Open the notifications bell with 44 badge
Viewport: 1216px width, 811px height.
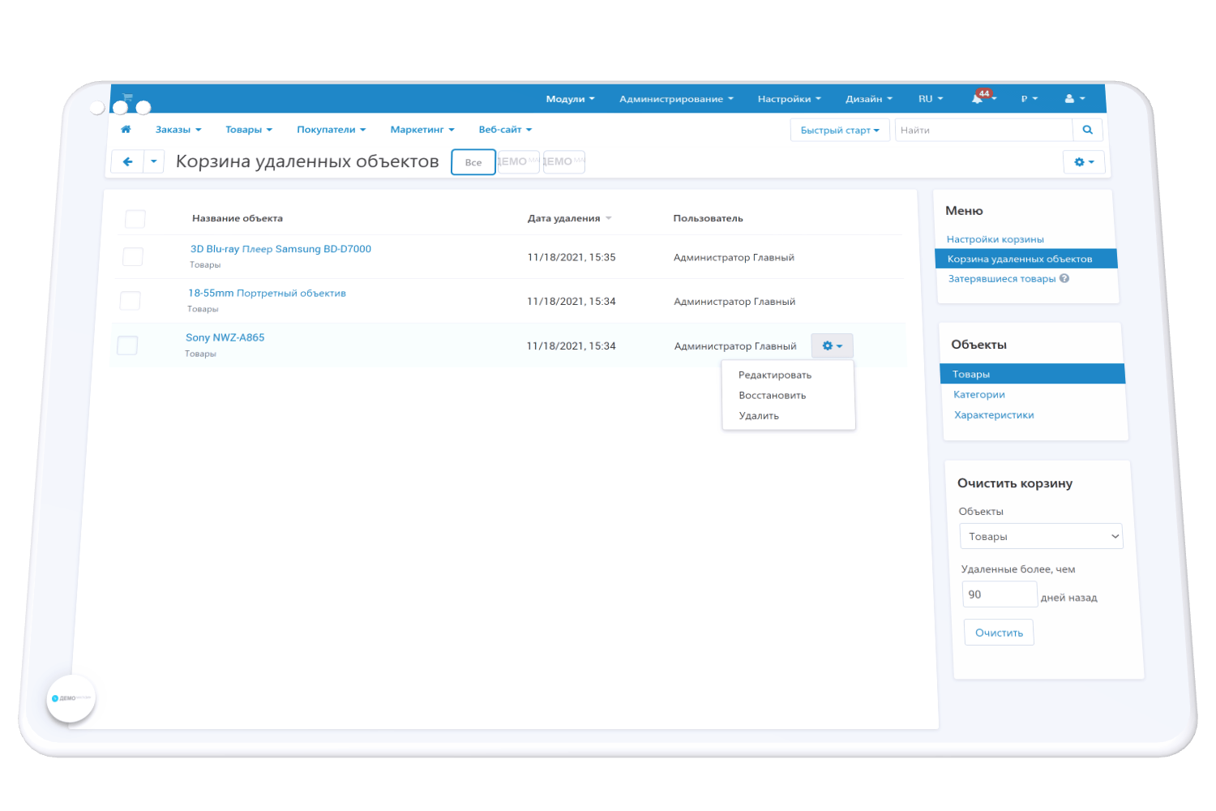click(983, 98)
